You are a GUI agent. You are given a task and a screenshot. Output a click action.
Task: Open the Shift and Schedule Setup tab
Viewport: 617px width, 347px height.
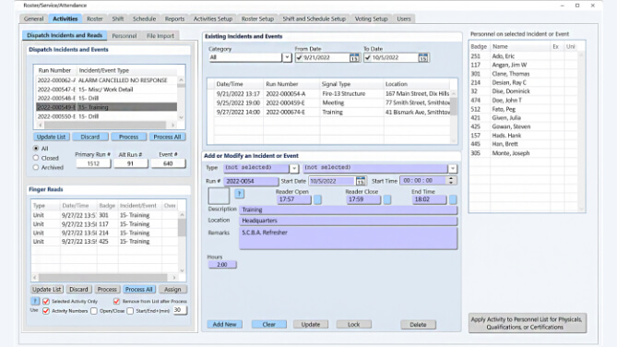coord(314,18)
